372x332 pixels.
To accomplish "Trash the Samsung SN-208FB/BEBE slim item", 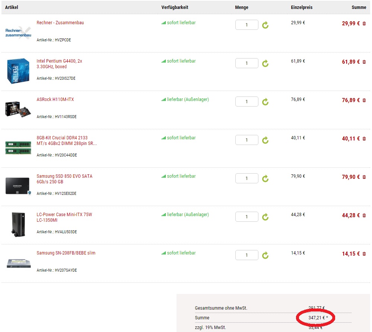I will click(364, 254).
